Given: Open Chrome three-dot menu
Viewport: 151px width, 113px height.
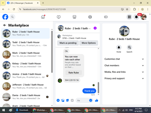Looking at the screenshot, I should [148, 9].
